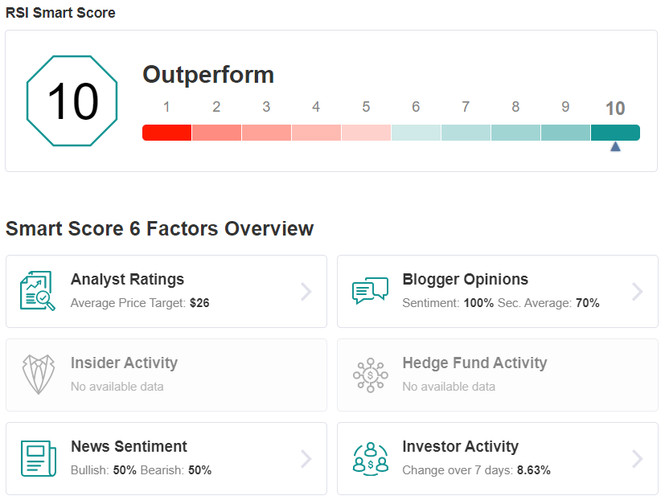Click the News Sentiment newspaper icon
Image resolution: width=665 pixels, height=500 pixels.
pos(39,458)
